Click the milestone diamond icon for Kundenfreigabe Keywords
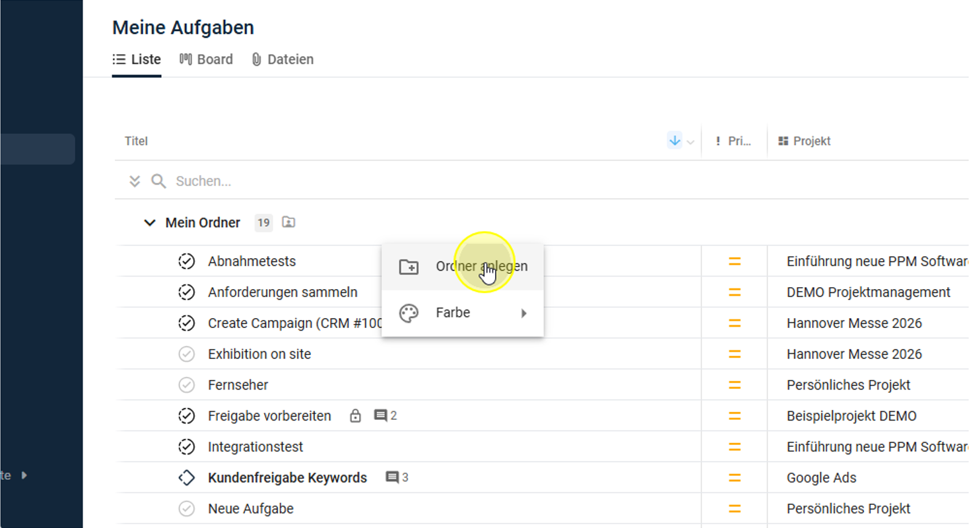Viewport: 969px width, 528px height. 187,478
